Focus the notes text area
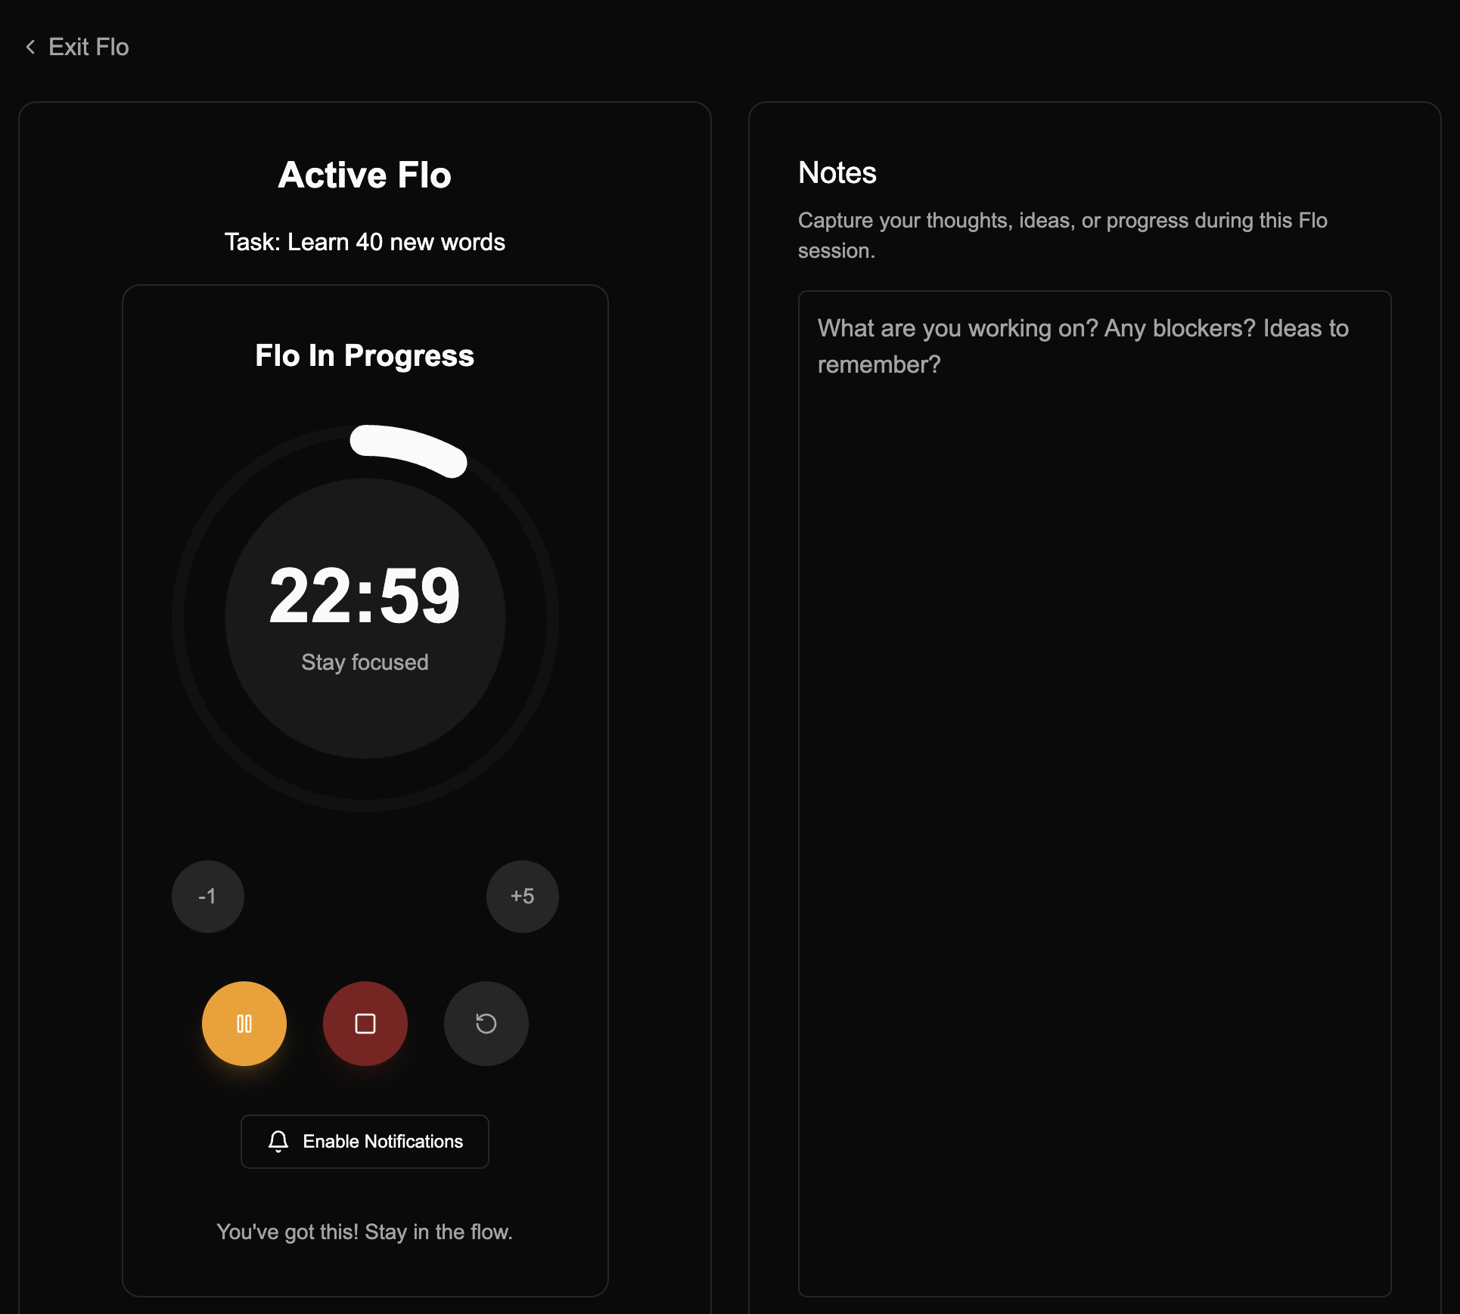The height and width of the screenshot is (1314, 1460). point(1094,794)
